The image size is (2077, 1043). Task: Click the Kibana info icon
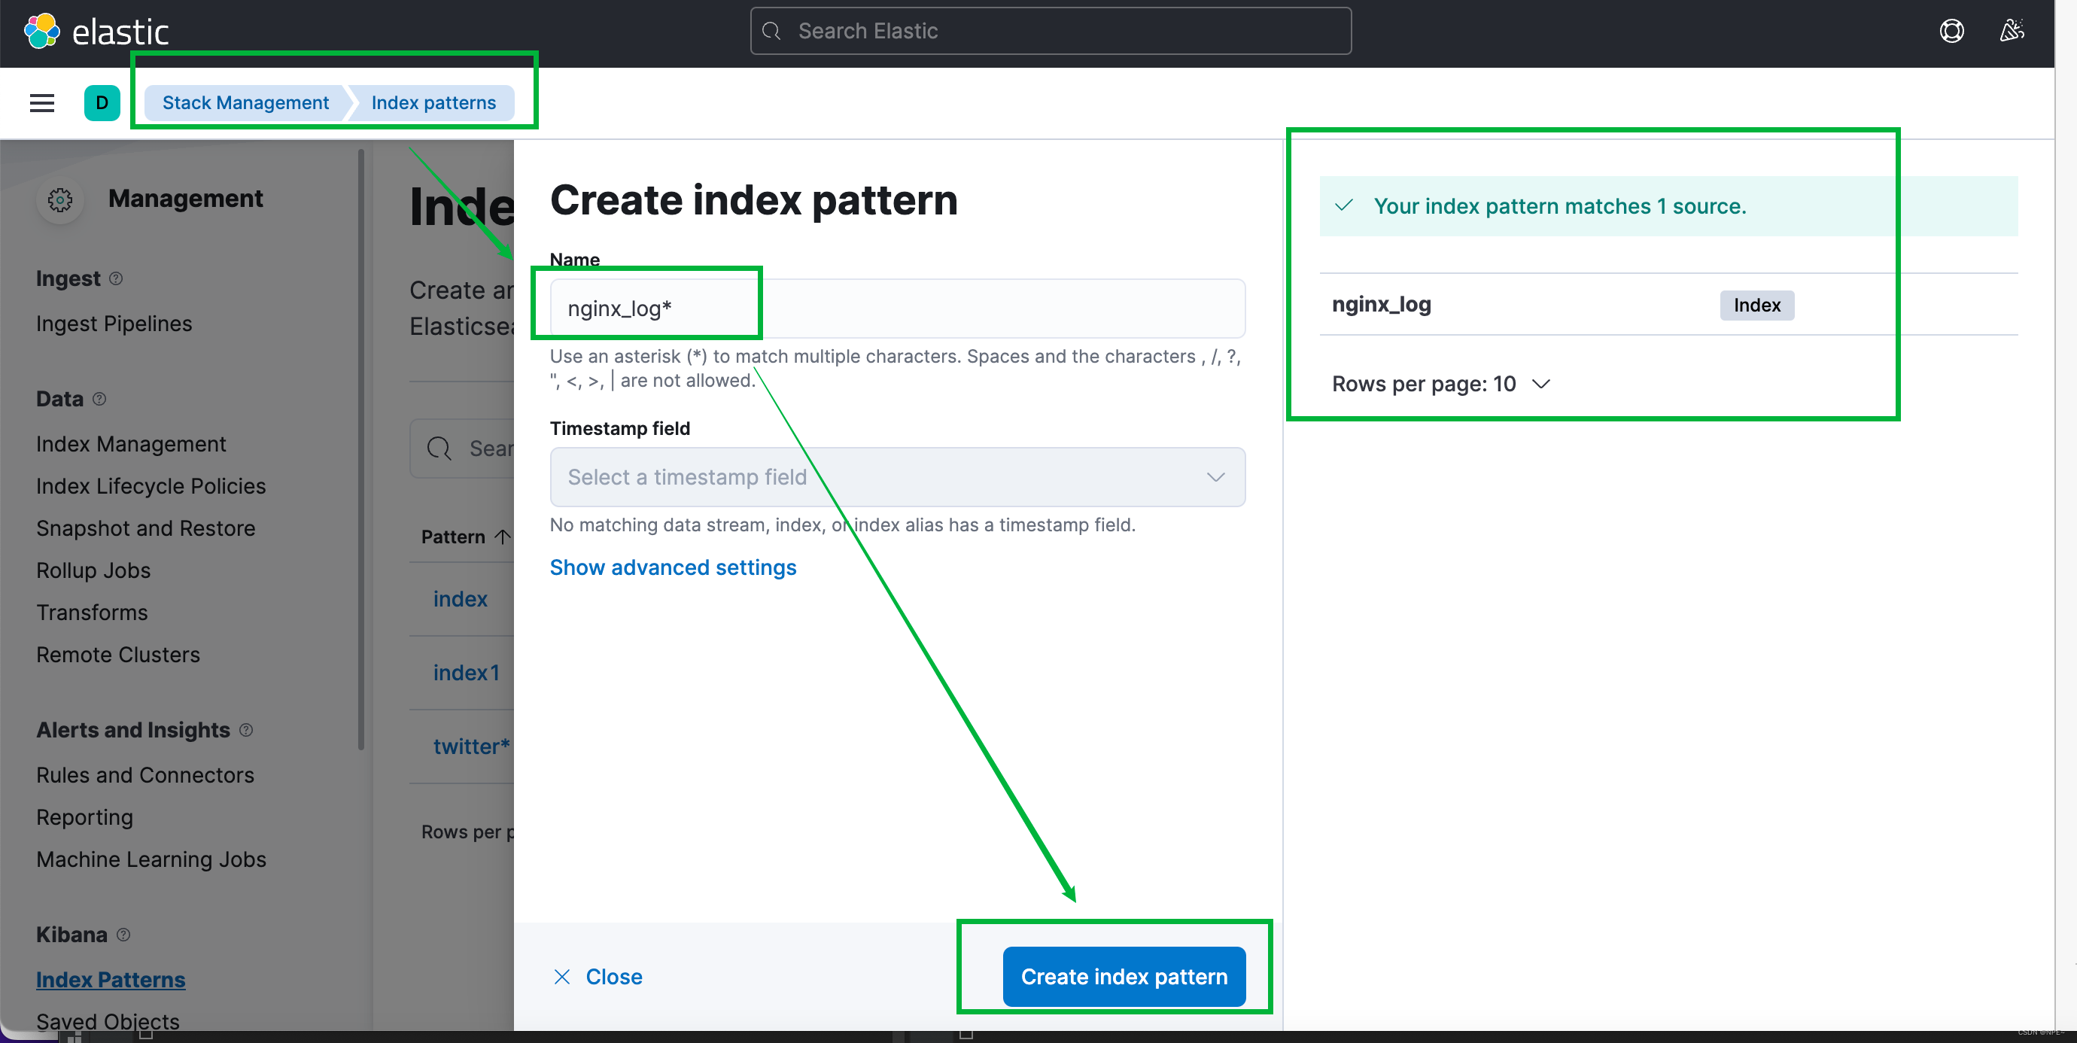click(x=123, y=934)
